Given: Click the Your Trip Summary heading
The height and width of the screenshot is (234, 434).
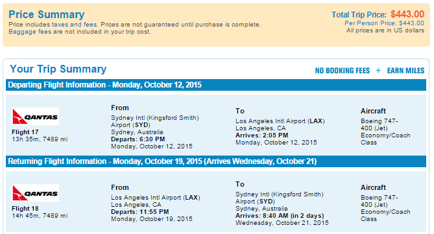Looking at the screenshot, I should click(58, 69).
